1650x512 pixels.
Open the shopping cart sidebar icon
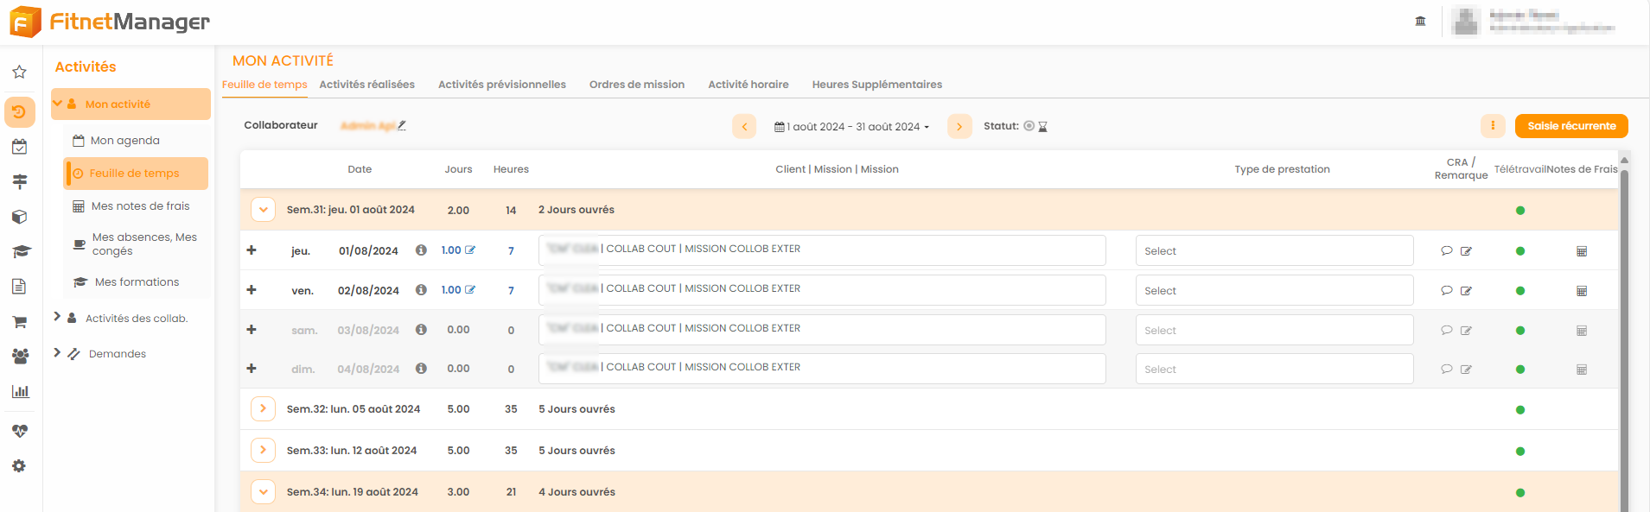click(x=19, y=322)
